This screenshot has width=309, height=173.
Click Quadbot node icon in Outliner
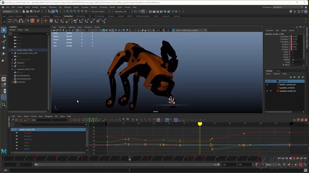click(15, 63)
